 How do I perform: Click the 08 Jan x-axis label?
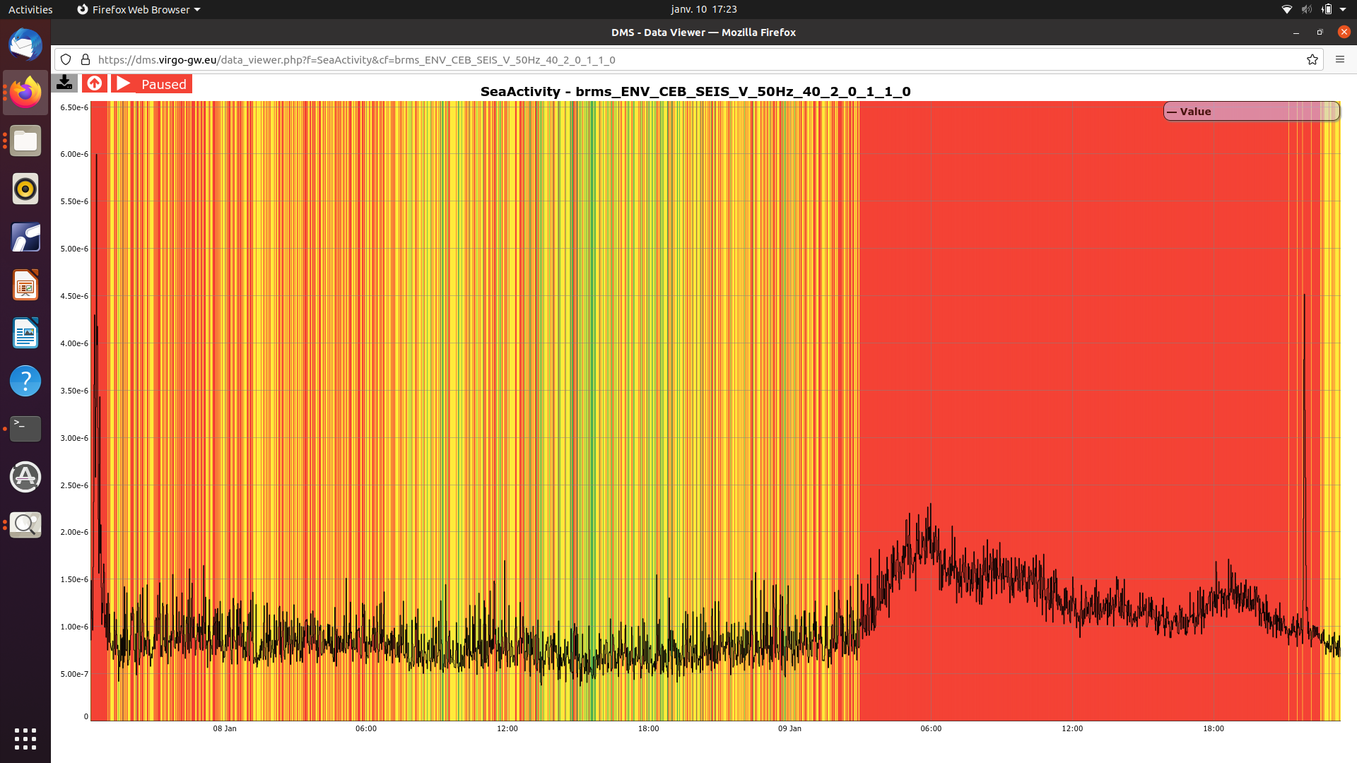point(225,728)
